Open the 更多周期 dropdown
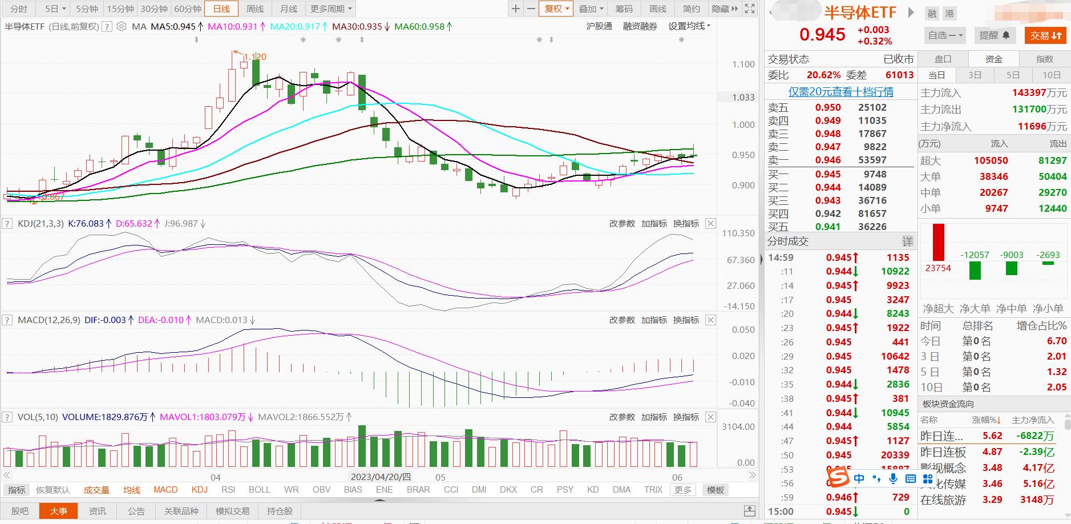 pos(332,9)
